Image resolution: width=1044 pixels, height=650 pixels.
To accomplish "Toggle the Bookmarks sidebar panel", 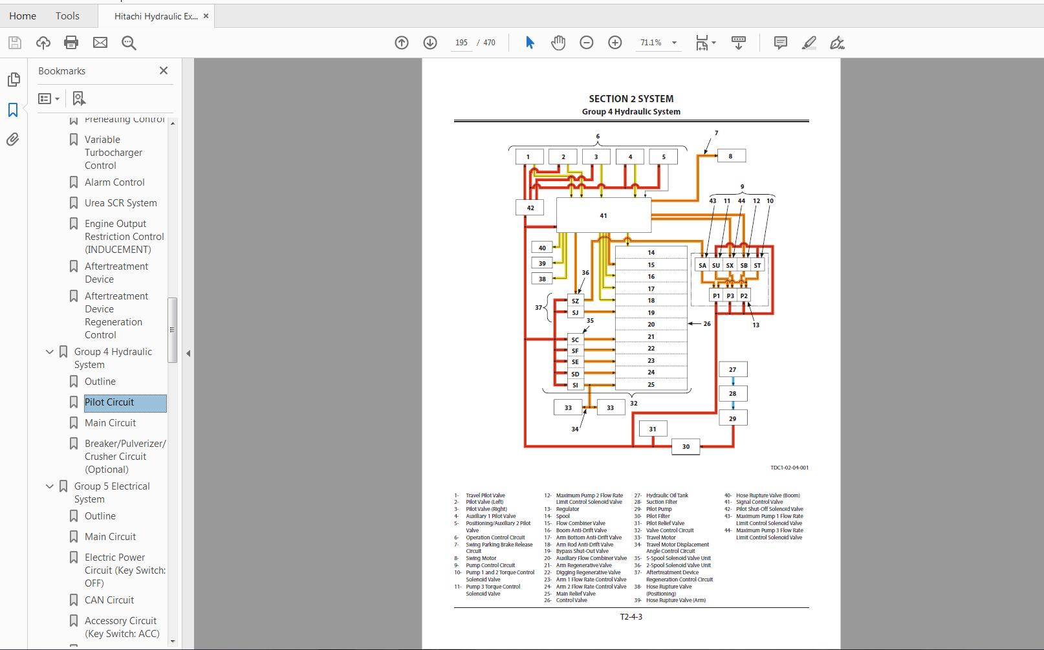I will click(x=13, y=110).
